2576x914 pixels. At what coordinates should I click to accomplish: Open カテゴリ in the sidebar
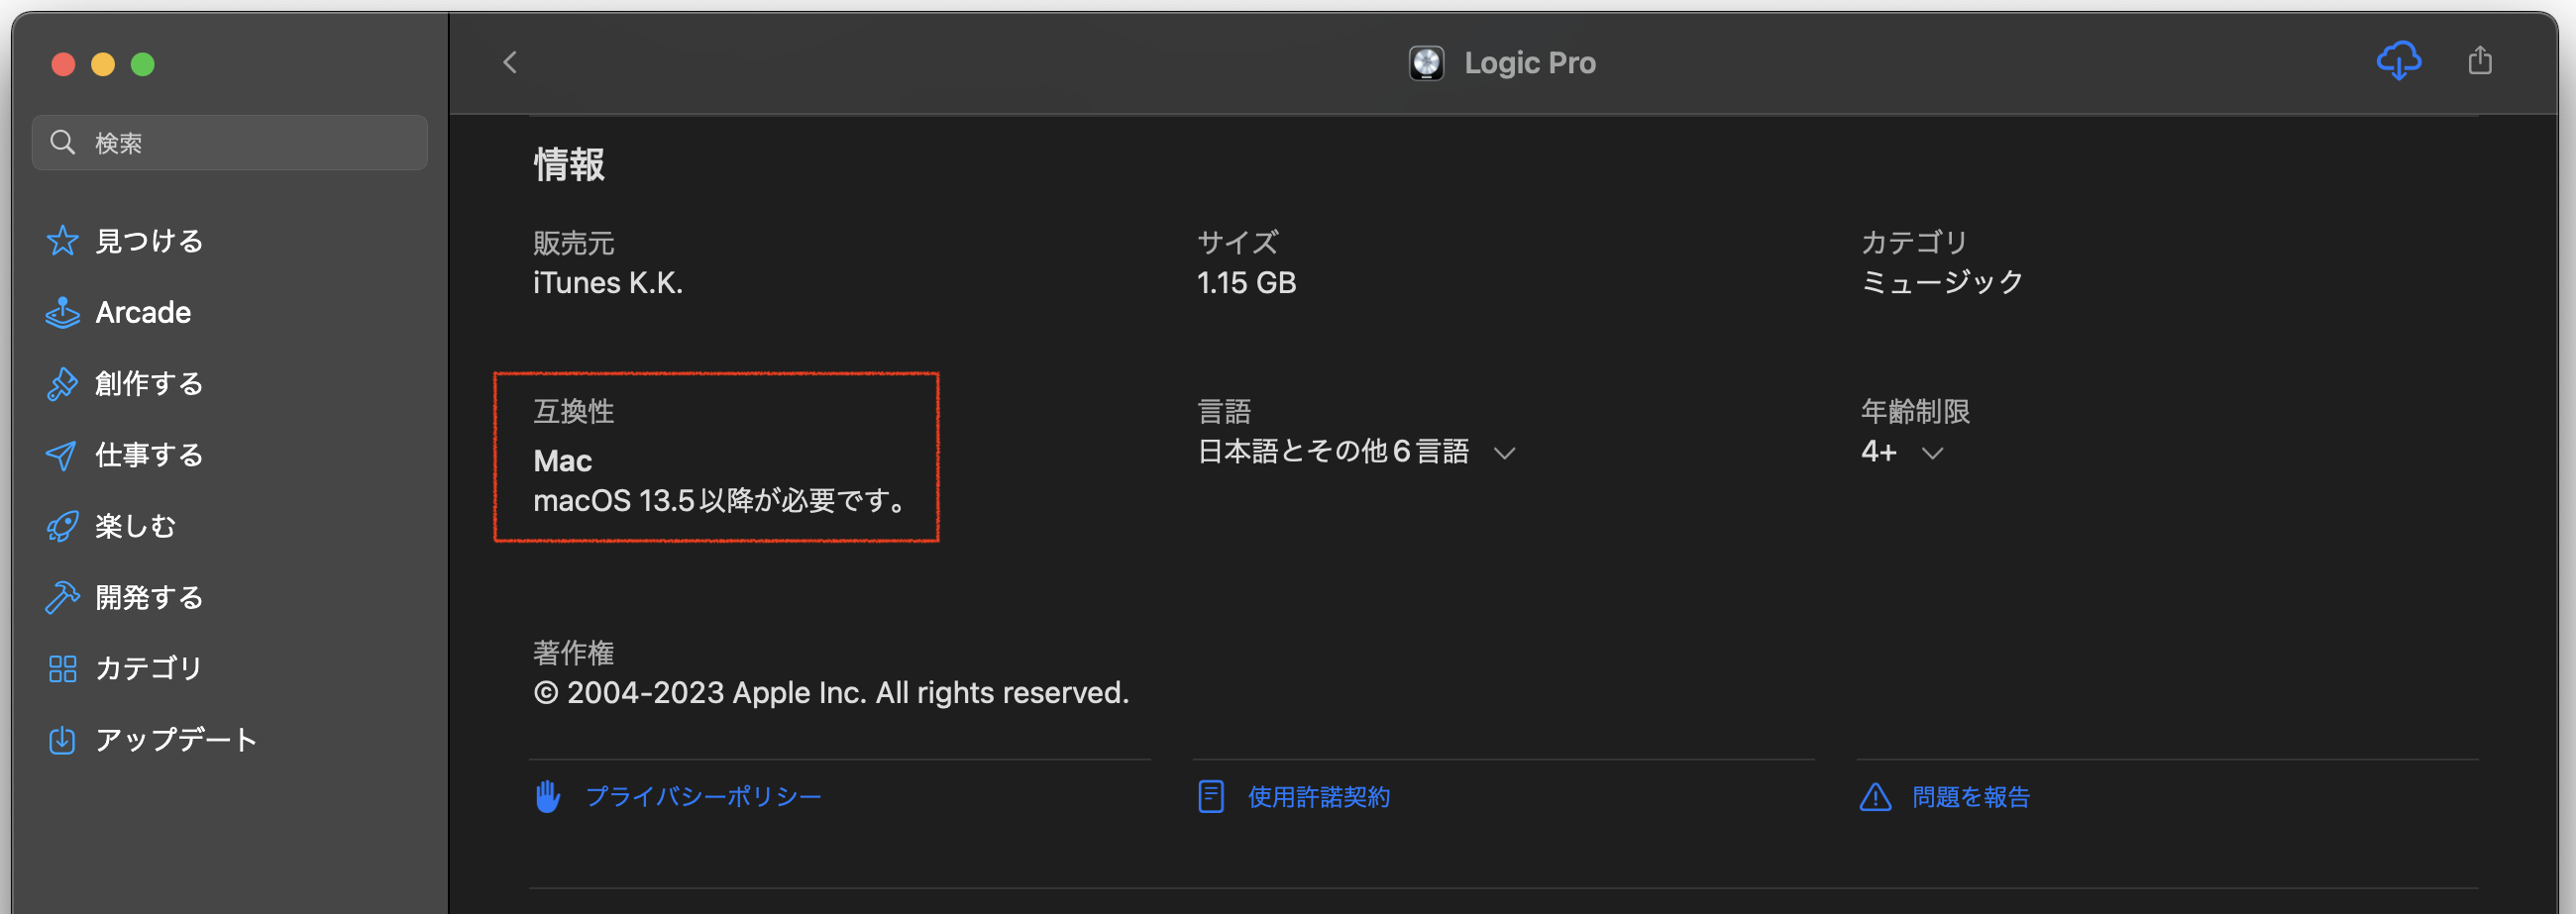point(149,668)
